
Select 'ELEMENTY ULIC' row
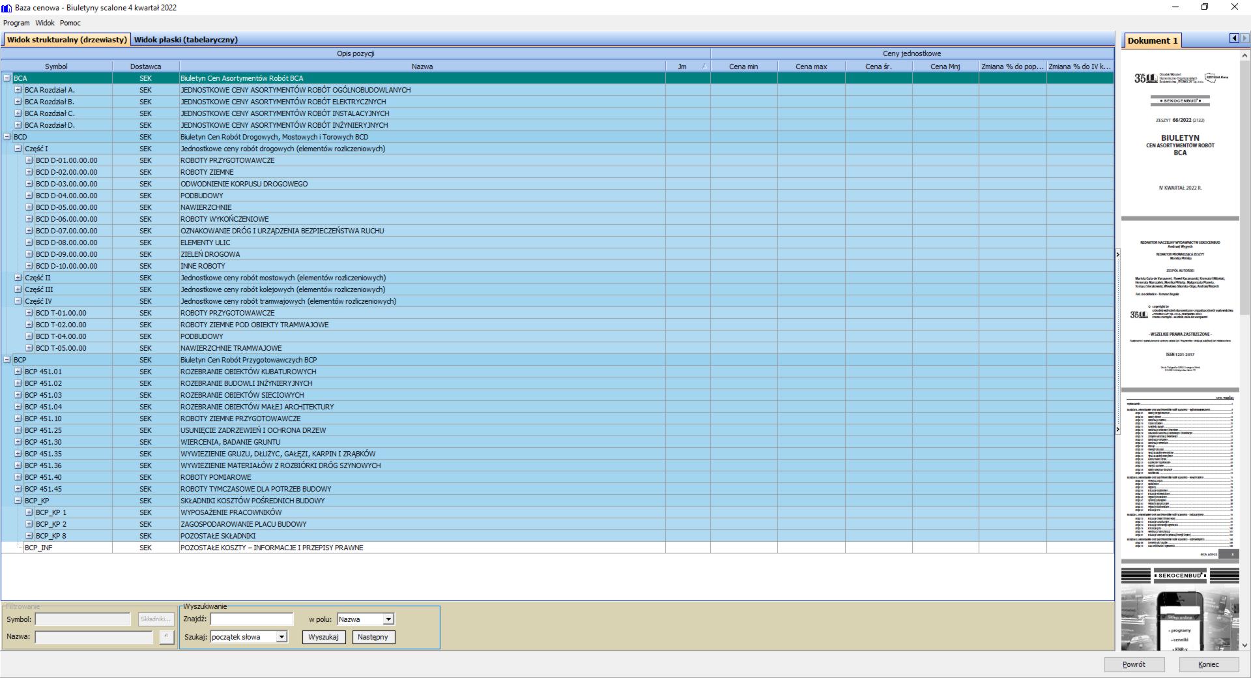pos(557,243)
